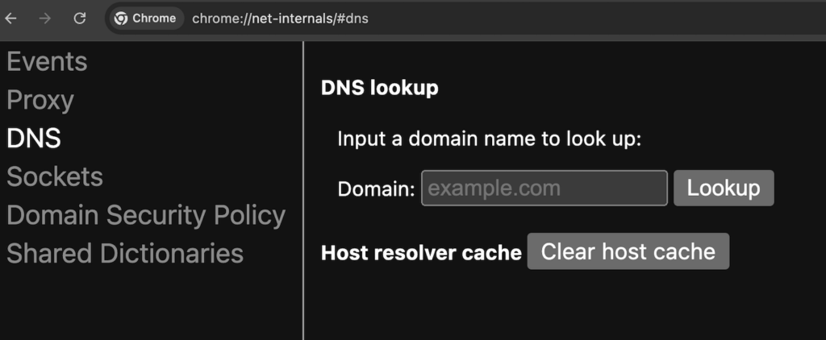This screenshot has height=340, width=826.
Task: Click the Clear host cache button
Action: (x=628, y=251)
